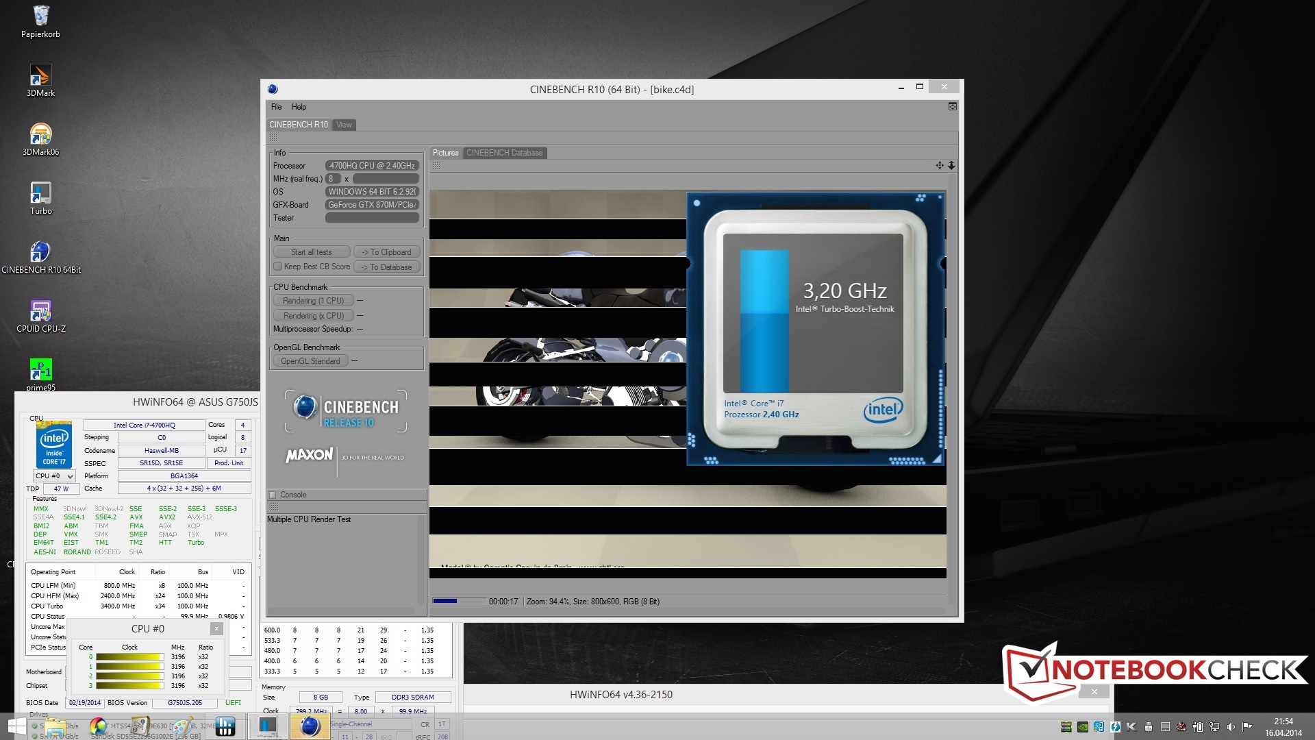
Task: Switch to the CINEBENCH Database tab
Action: pos(504,153)
